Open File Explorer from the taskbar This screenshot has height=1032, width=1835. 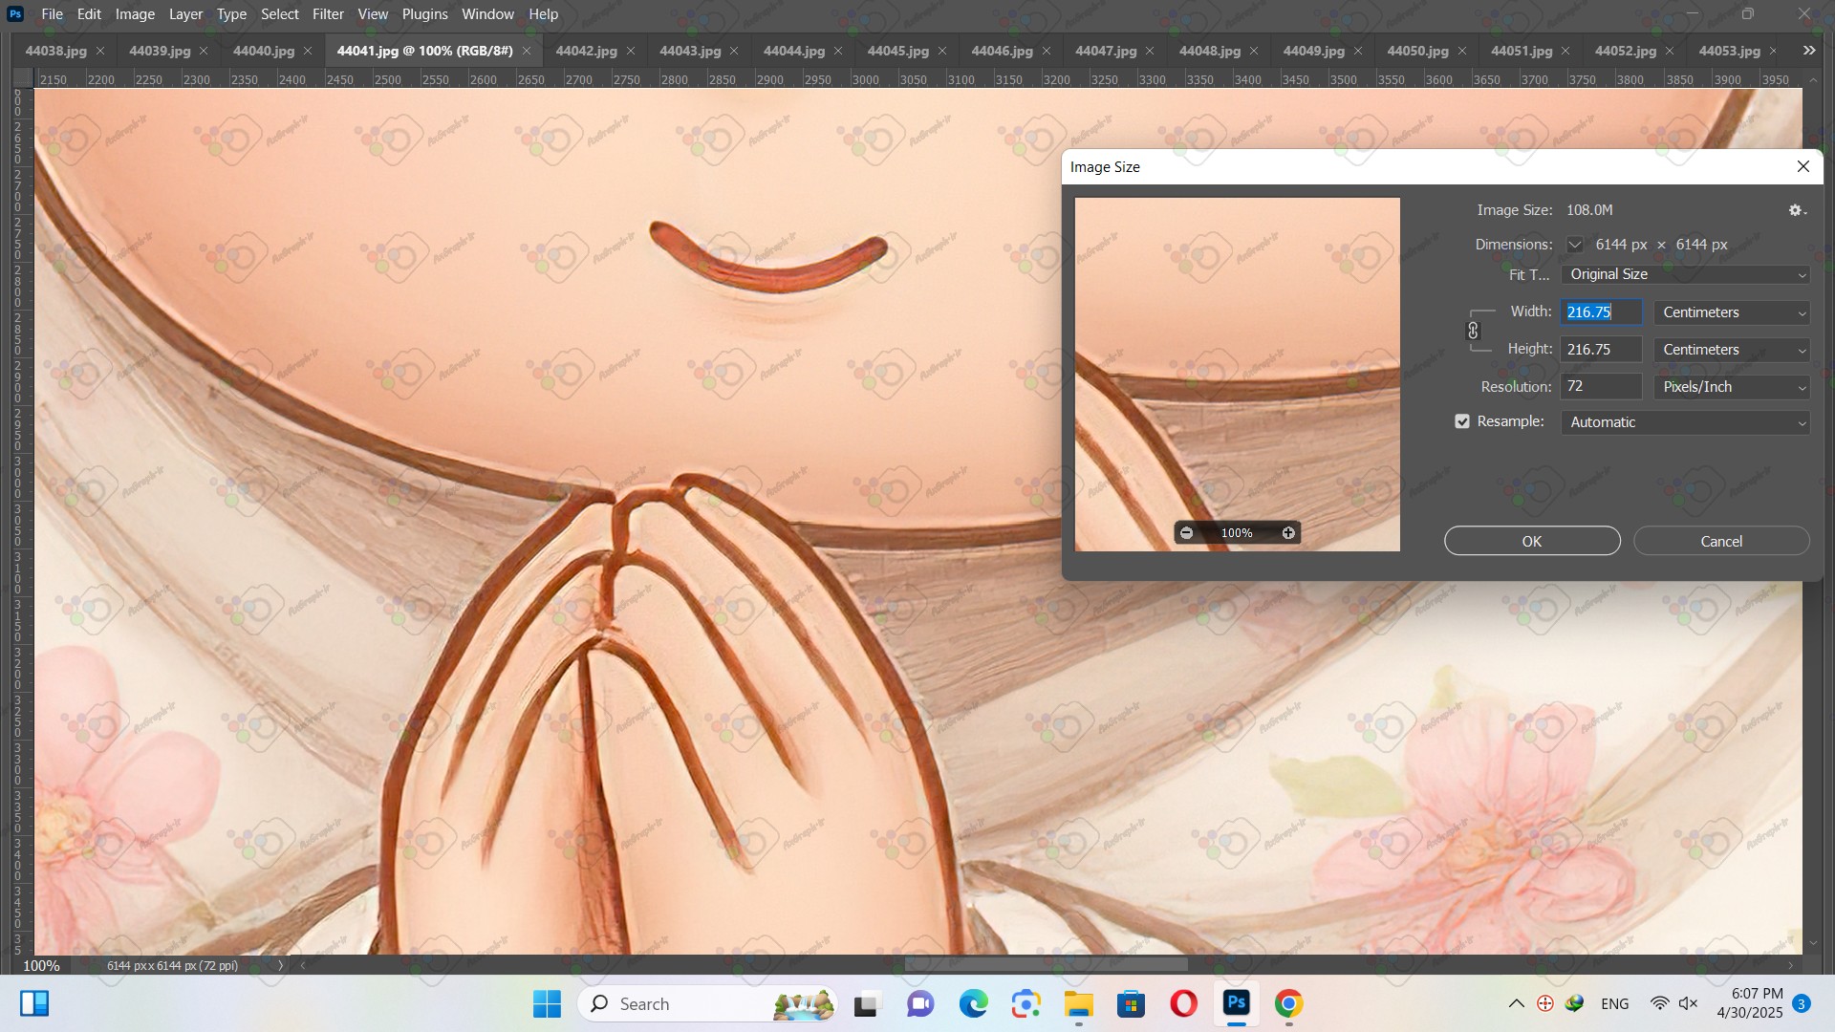point(1079,1003)
